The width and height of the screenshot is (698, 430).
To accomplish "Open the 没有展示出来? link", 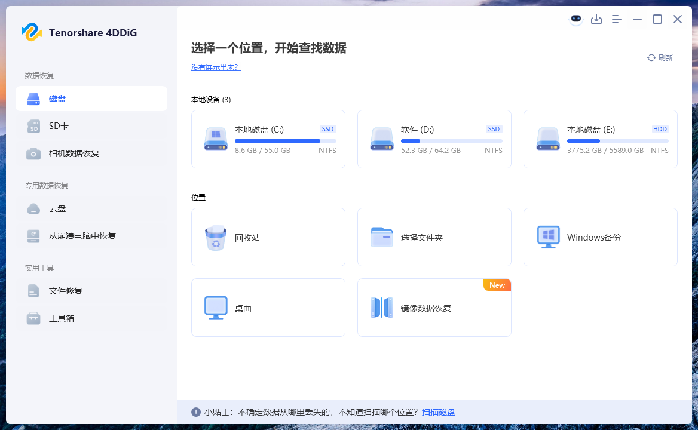I will (217, 67).
